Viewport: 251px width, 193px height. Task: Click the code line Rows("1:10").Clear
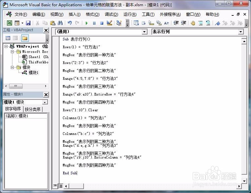click(80, 110)
